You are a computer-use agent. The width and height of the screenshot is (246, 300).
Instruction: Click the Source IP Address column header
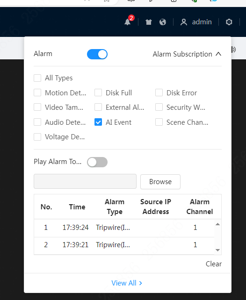(156, 207)
